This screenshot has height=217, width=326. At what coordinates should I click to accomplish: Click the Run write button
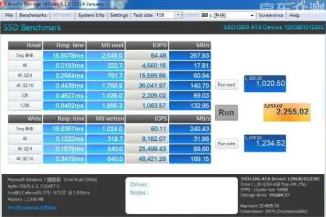[x=227, y=144]
